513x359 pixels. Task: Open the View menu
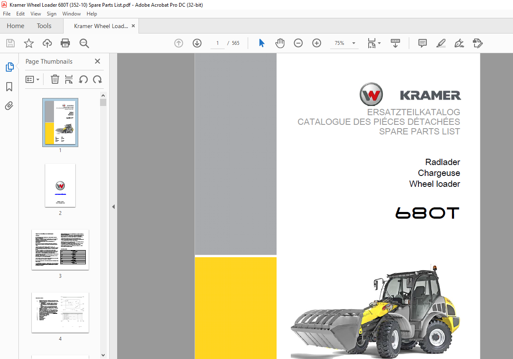point(36,14)
